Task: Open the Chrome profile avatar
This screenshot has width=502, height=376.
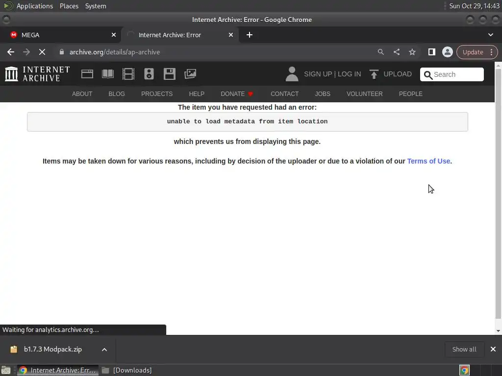Action: (x=447, y=52)
